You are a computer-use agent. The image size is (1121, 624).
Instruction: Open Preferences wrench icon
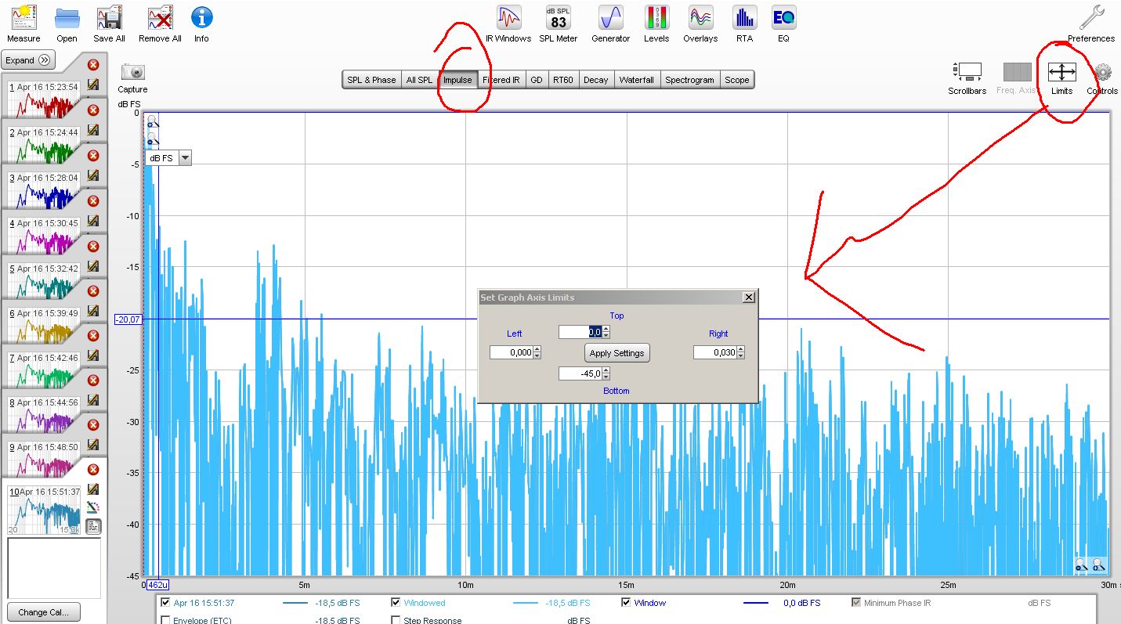pos(1091,23)
